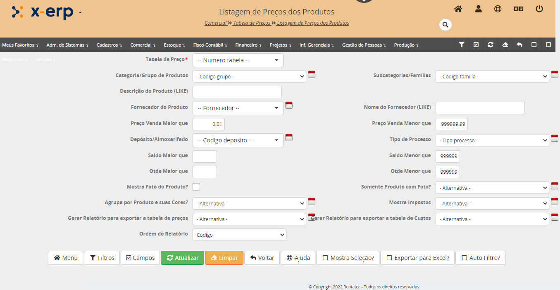Open the Financeiro menu
Viewport: 560px width, 290px height.
click(x=248, y=45)
